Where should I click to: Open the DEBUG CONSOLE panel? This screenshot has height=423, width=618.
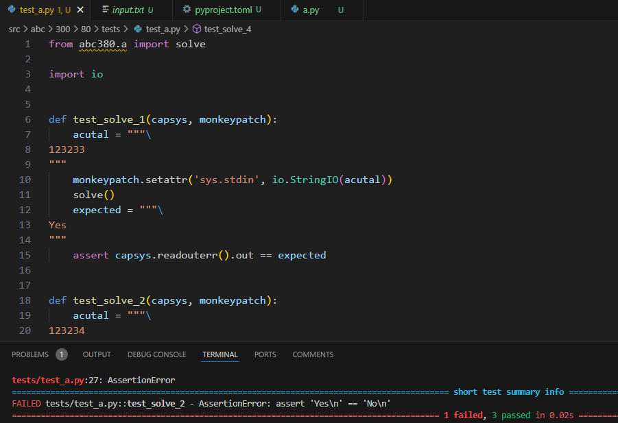point(156,354)
